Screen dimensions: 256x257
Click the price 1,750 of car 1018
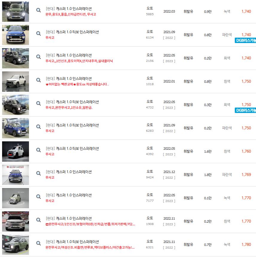(246, 81)
